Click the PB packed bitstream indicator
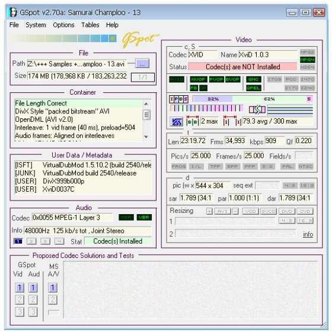This screenshot has width=332, height=333. (194, 88)
